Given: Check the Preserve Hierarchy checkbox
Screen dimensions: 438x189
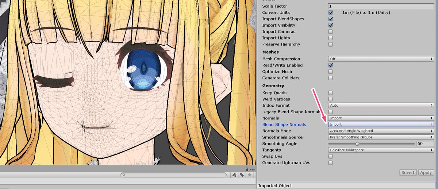Looking at the screenshot, I should coord(331,44).
